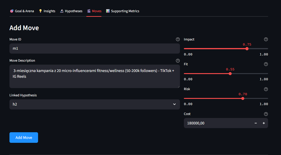Show help for the Impact slider
Image resolution: width=281 pixels, height=155 pixels.
tap(266, 39)
